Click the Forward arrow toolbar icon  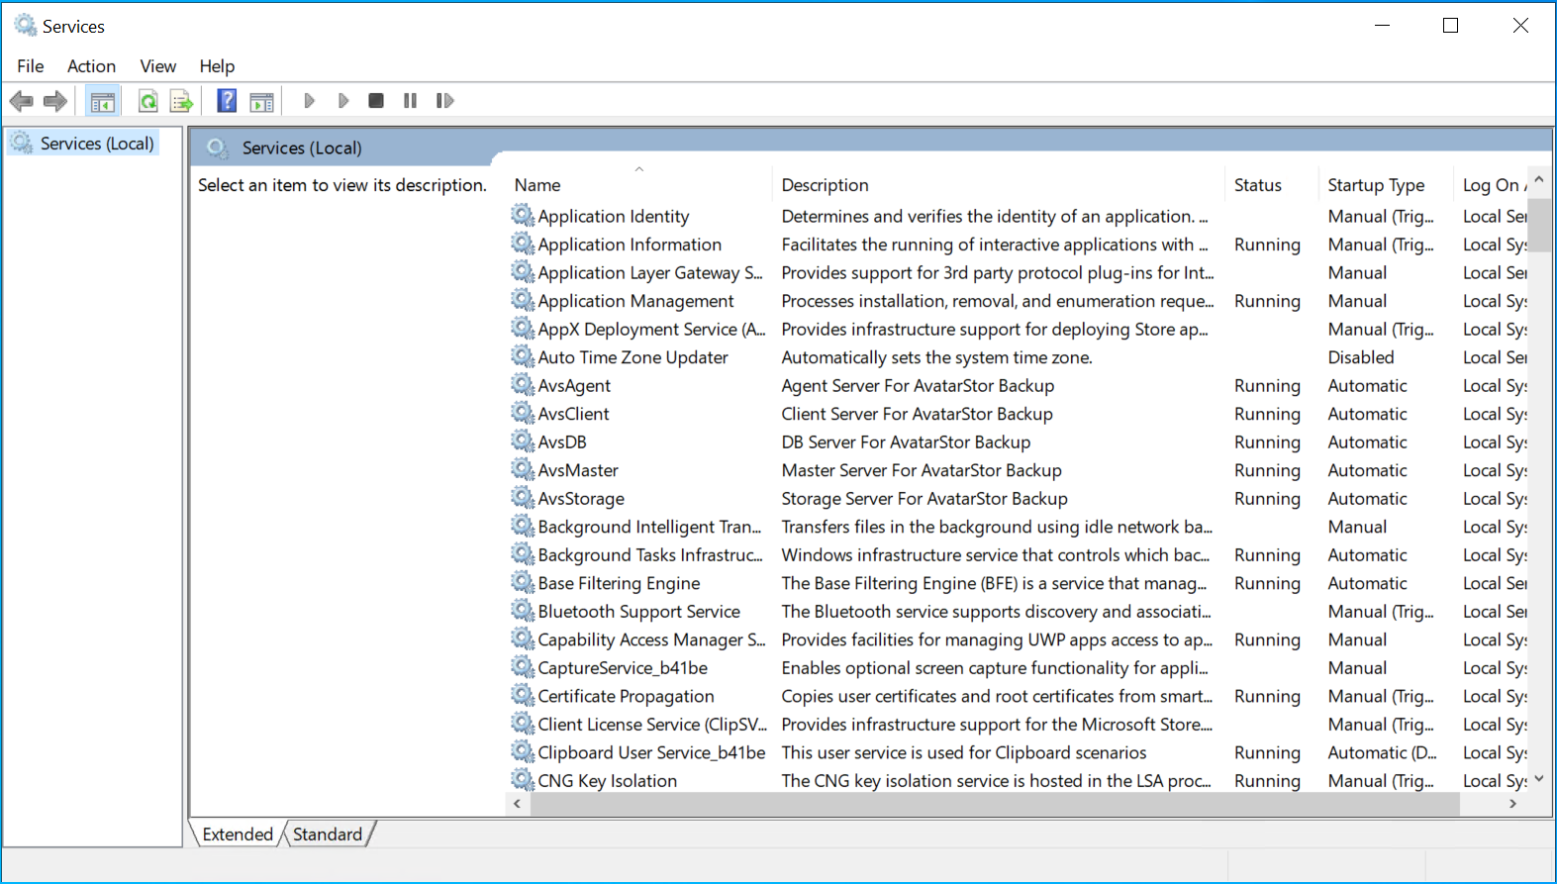pyautogui.click(x=55, y=101)
